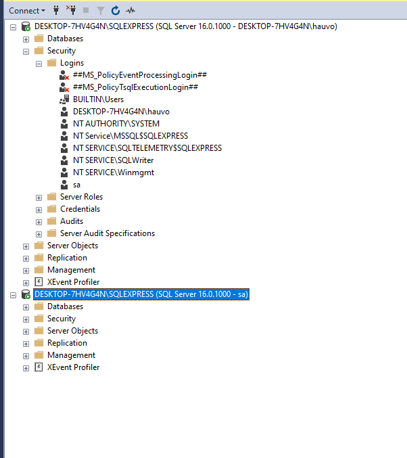
Task: Click XEvent Profiler under the sa connection
Action: coord(73,367)
